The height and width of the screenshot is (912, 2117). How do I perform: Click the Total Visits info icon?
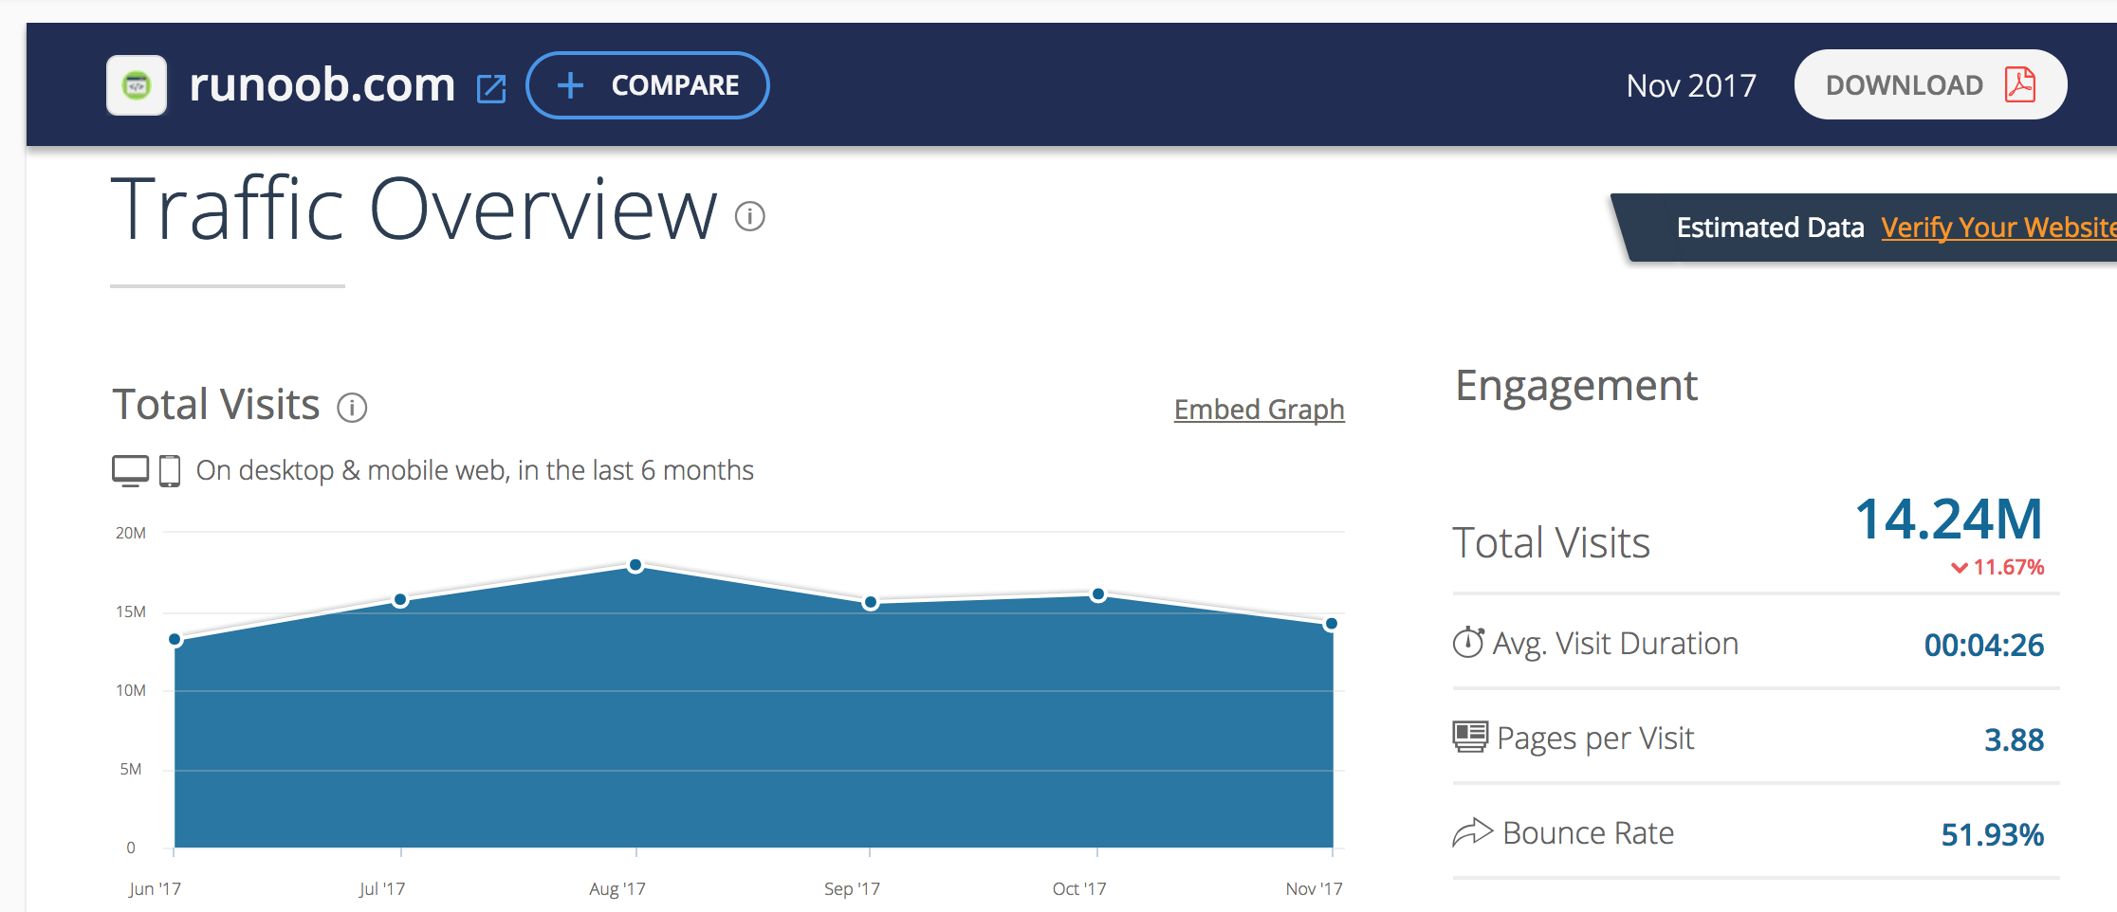352,408
